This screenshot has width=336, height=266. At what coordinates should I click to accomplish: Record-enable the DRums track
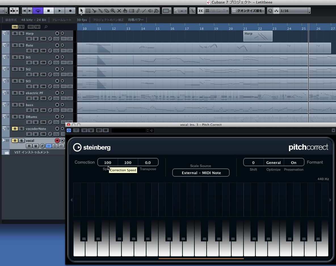pyautogui.click(x=57, y=117)
